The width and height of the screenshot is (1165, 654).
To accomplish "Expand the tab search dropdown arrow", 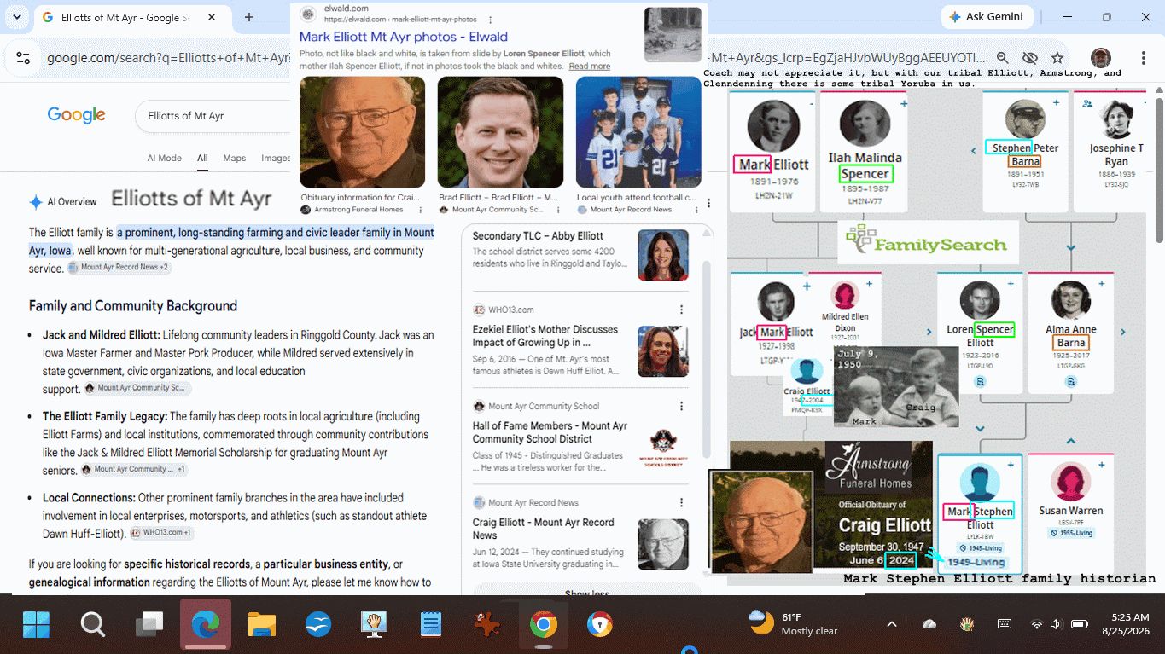I will [16, 17].
